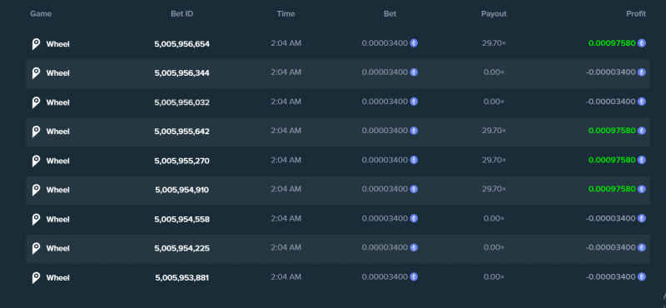Click Wheel label in row 5,005,956,032
666x308 pixels.
57,102
